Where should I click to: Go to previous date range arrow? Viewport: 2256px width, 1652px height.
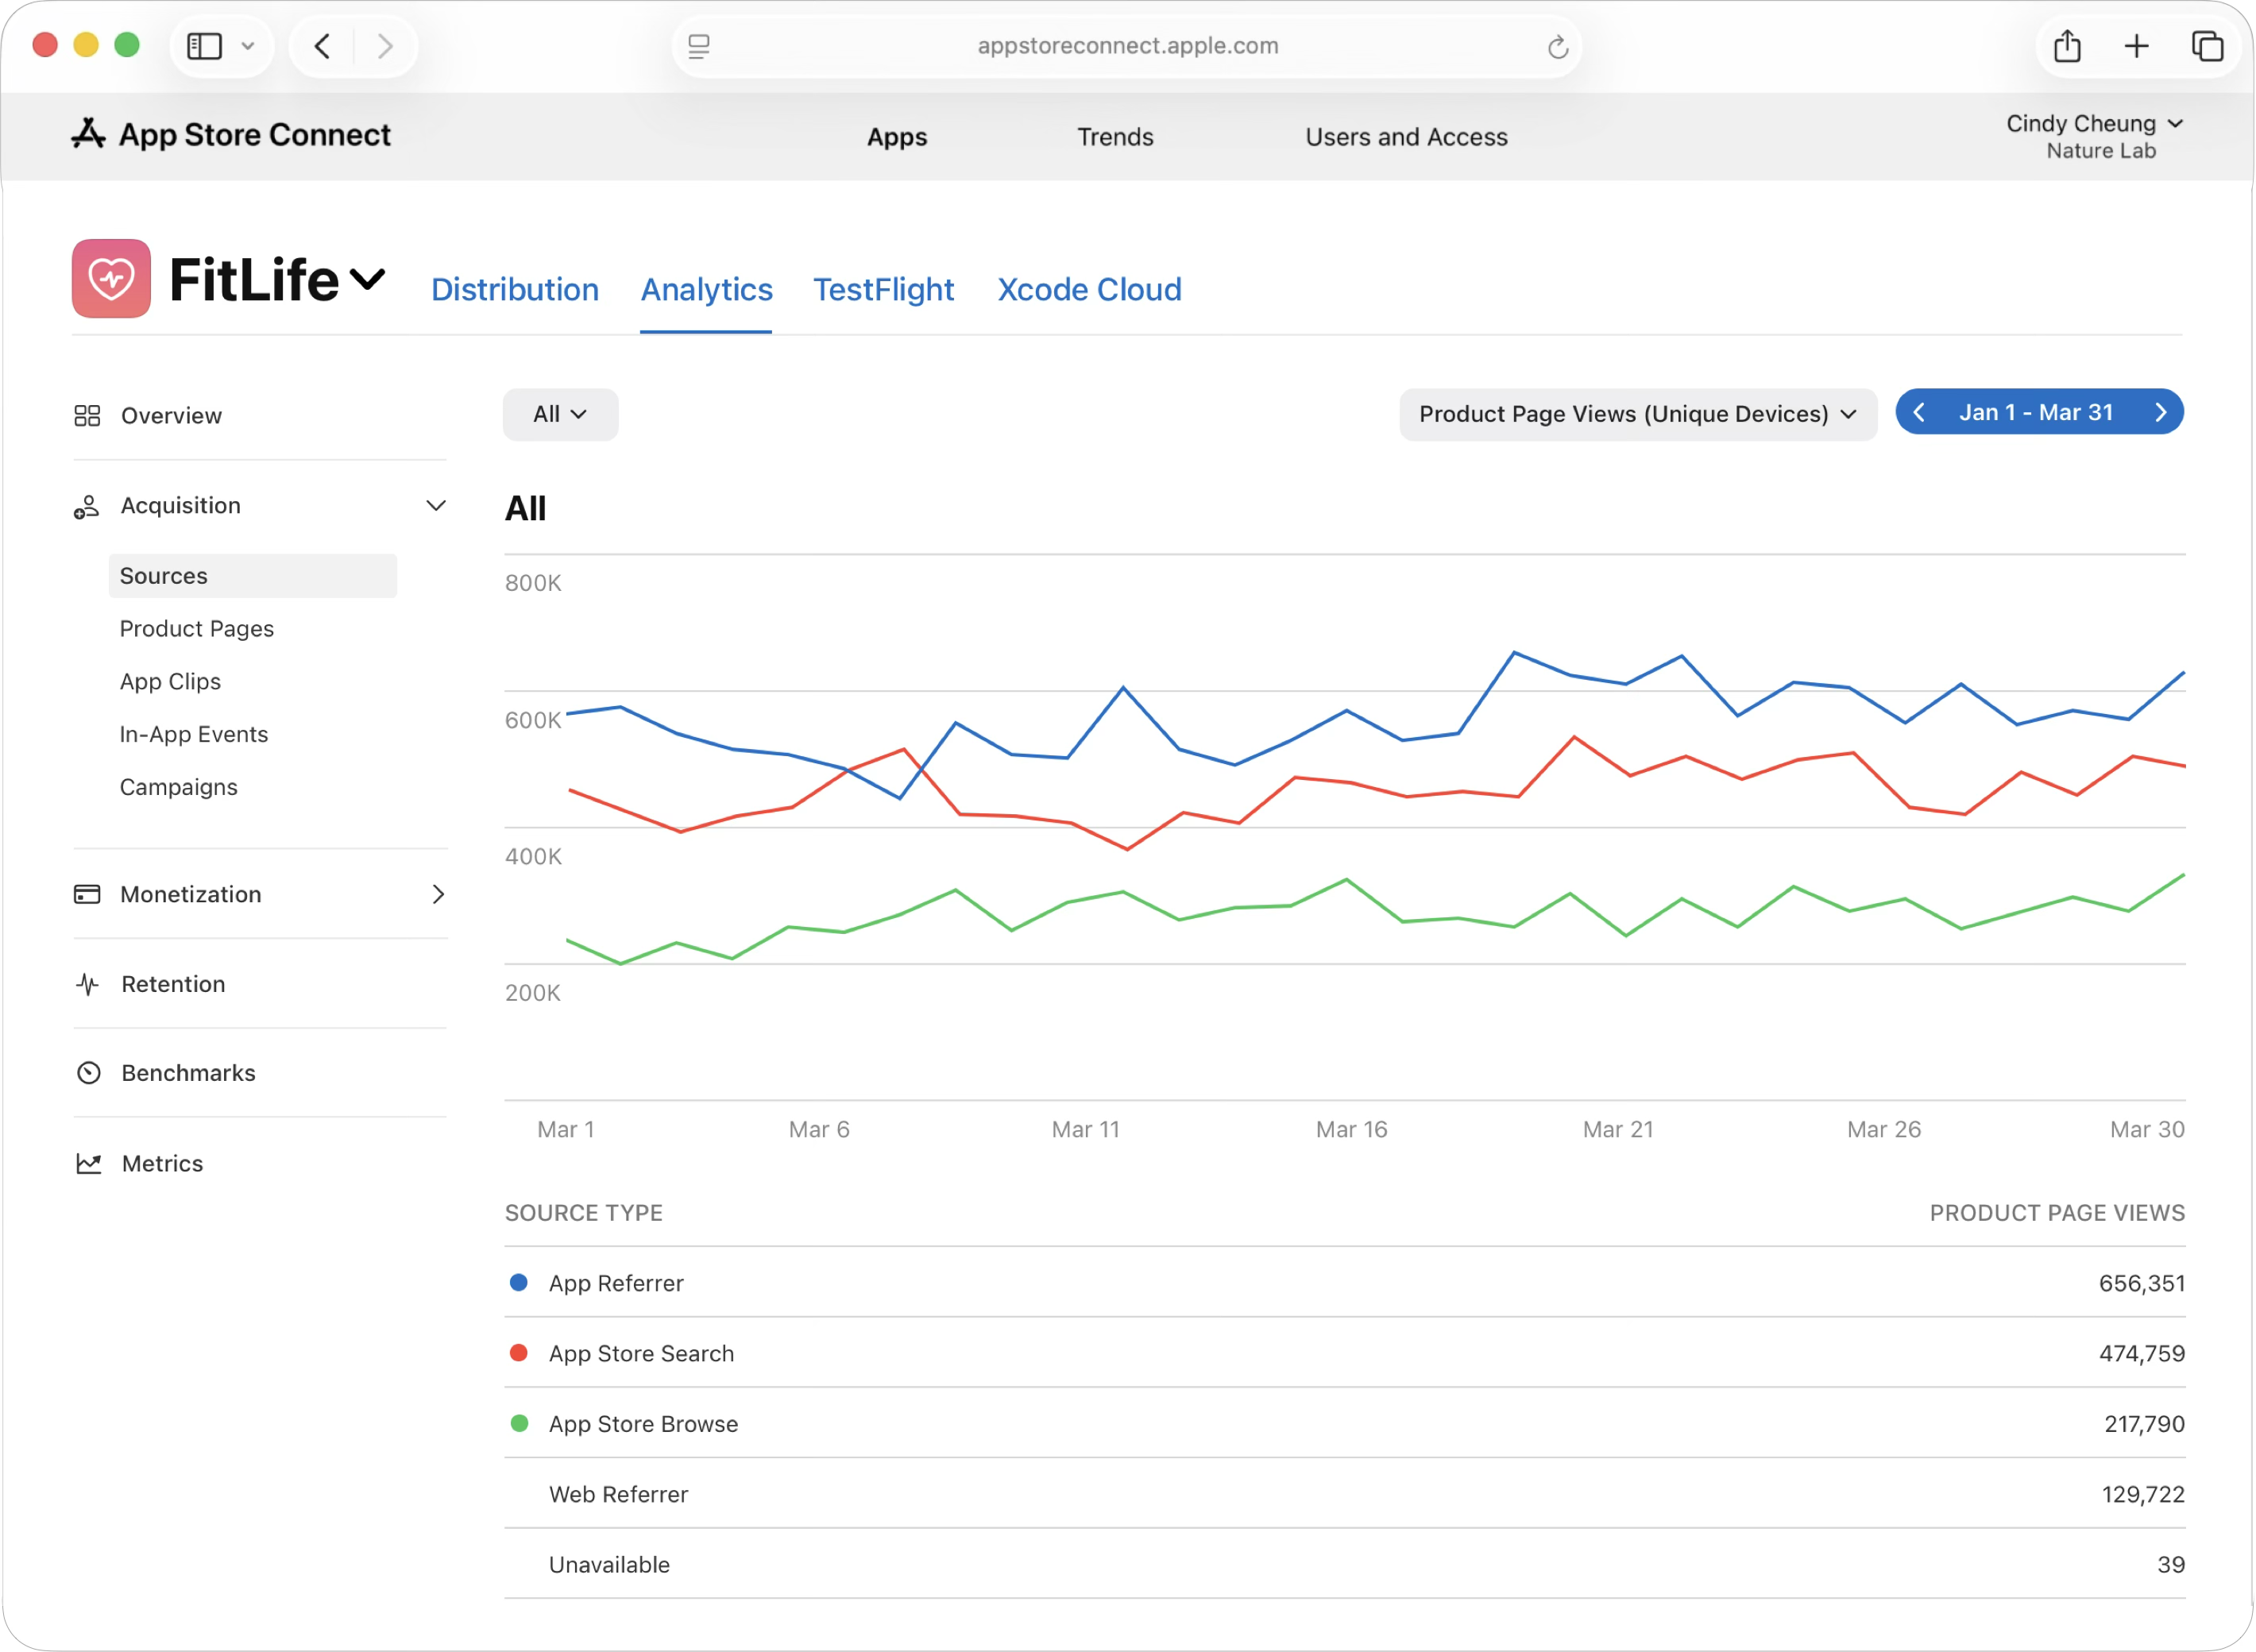(x=1919, y=412)
